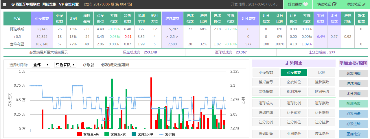Click the 刷新 refresh icon
Viewport: 370px width, 139px height.
tap(85, 65)
